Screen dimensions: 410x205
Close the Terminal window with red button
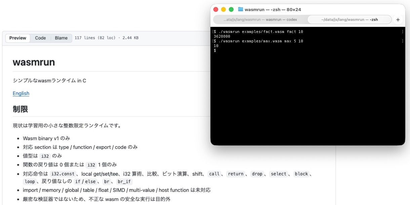coord(216,9)
